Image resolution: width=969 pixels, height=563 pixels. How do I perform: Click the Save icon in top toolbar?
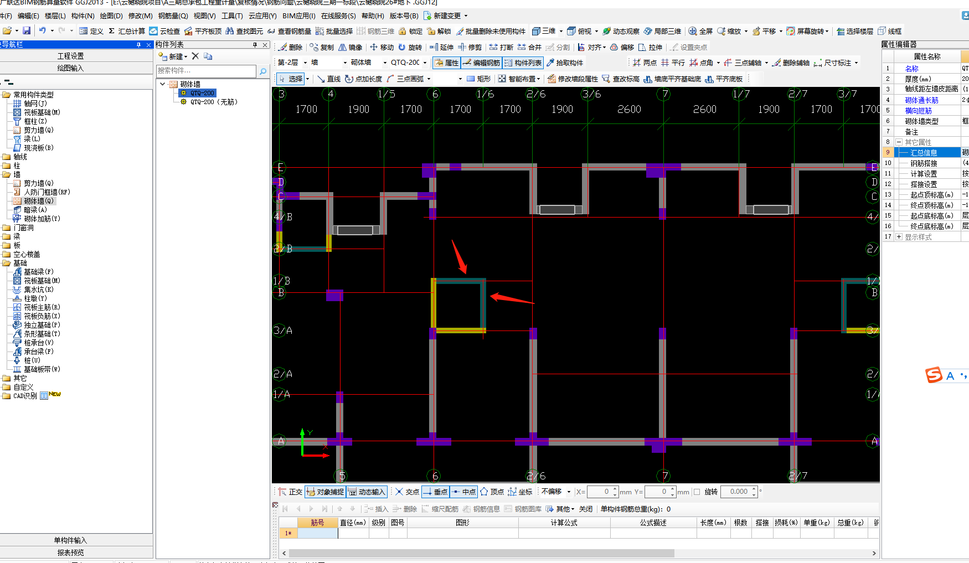pyautogui.click(x=26, y=31)
